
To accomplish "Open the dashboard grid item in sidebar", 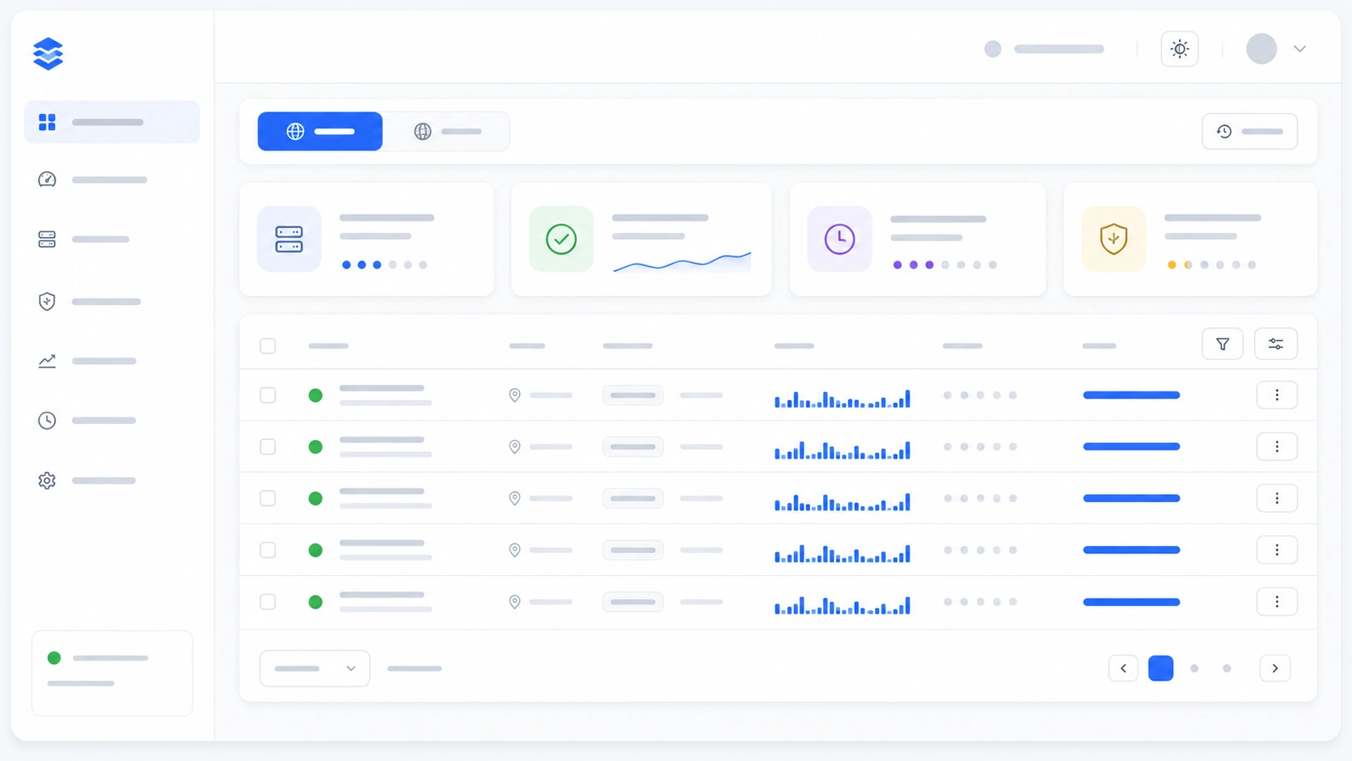I will click(x=112, y=122).
